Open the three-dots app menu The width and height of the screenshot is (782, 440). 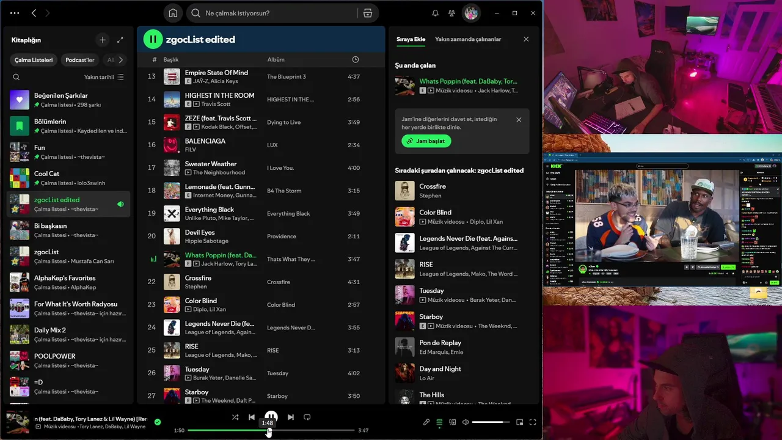coord(15,13)
